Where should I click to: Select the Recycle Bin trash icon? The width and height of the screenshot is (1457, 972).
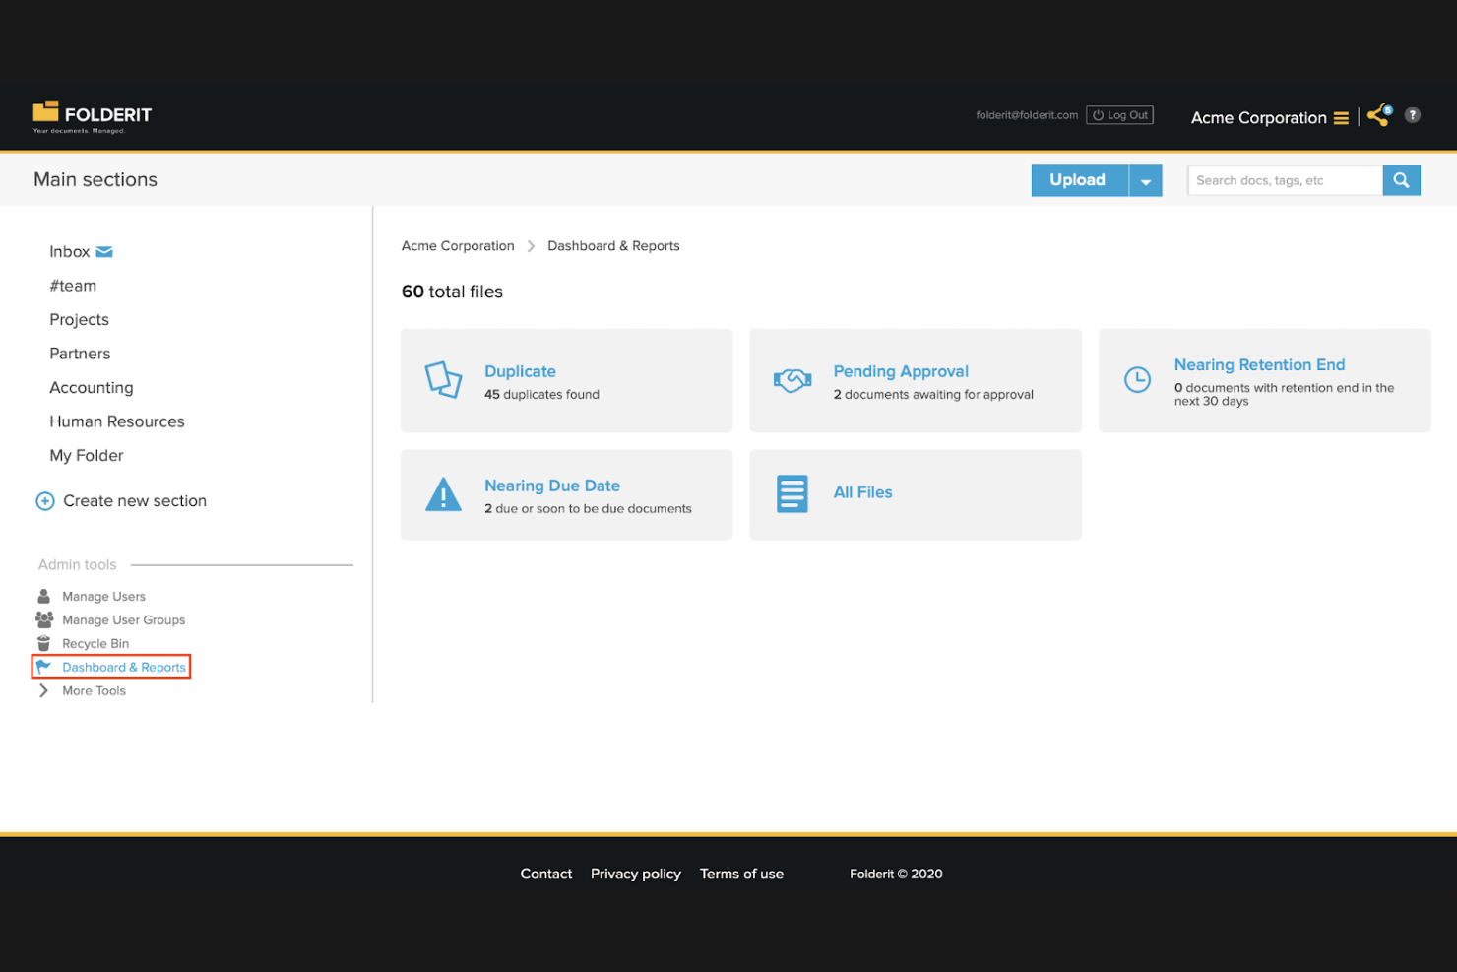pyautogui.click(x=43, y=643)
